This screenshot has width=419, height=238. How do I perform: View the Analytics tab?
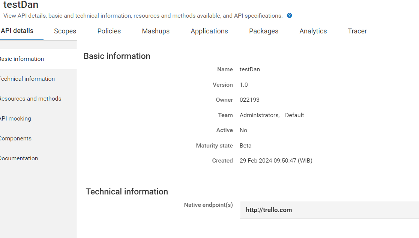(x=313, y=31)
